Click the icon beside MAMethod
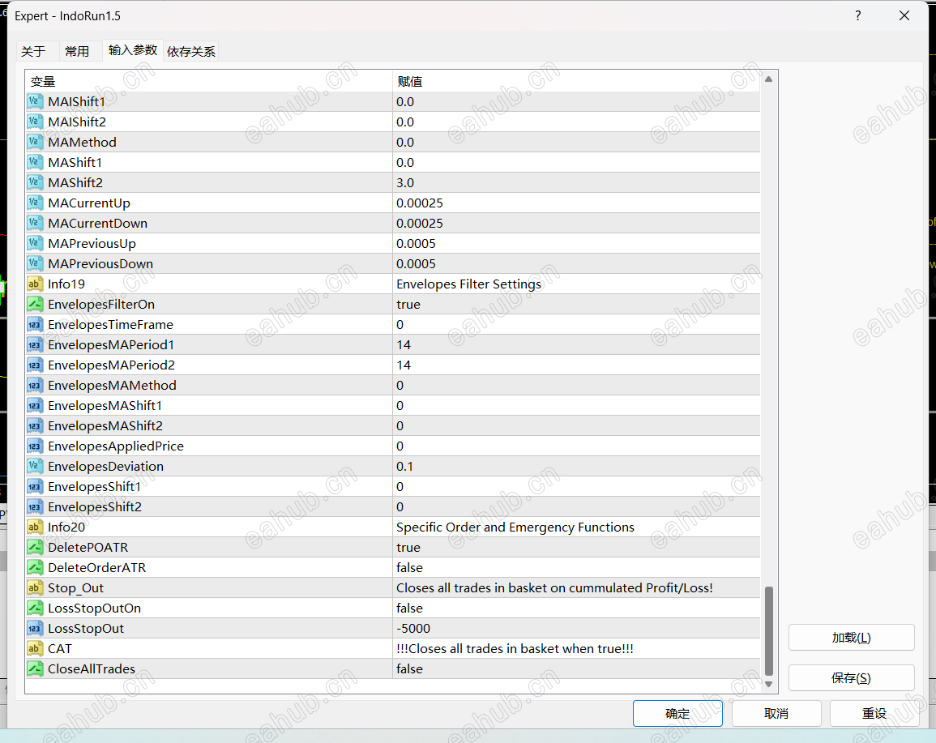The image size is (936, 743). 35,142
